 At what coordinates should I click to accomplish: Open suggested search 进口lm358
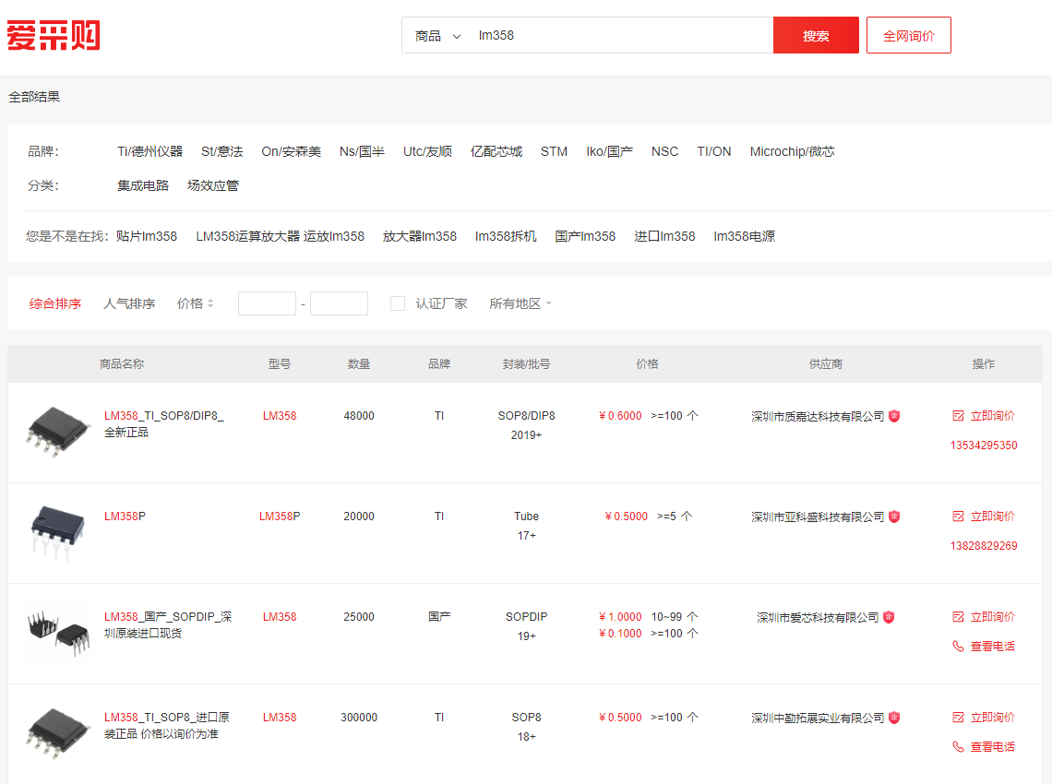click(664, 236)
